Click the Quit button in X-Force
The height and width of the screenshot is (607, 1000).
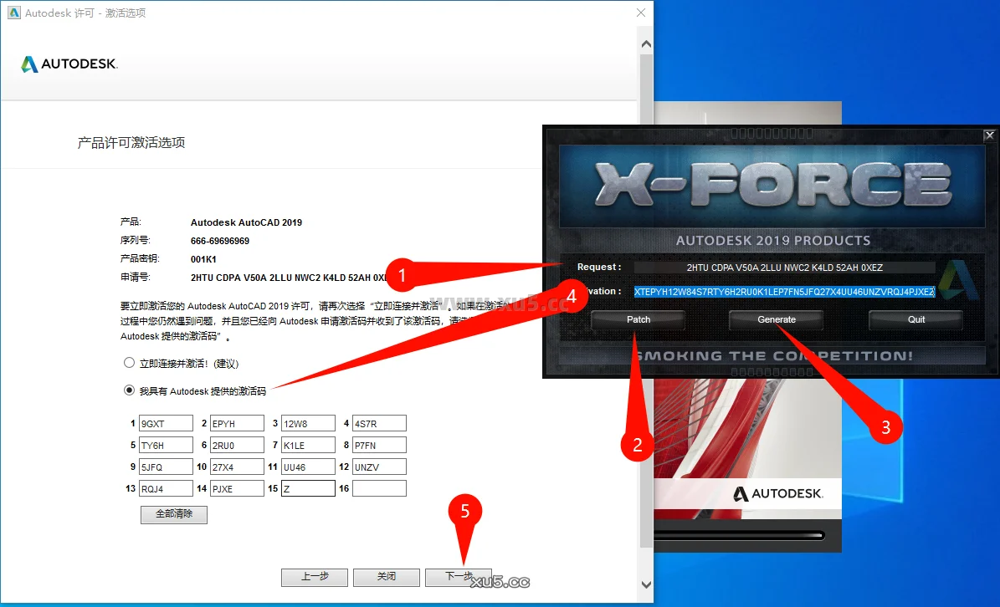tap(916, 319)
